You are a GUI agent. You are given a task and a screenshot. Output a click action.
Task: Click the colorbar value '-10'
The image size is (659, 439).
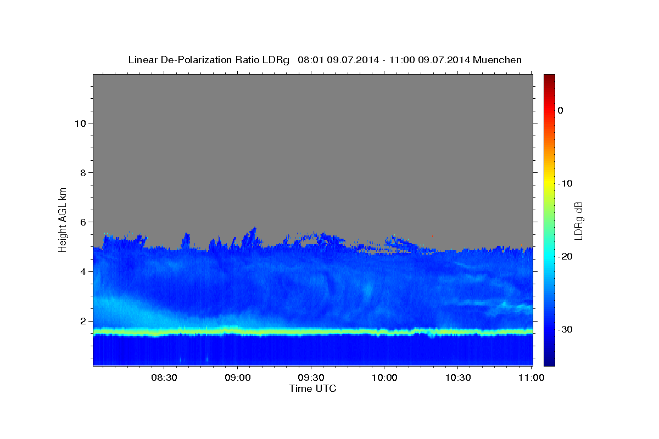point(565,183)
